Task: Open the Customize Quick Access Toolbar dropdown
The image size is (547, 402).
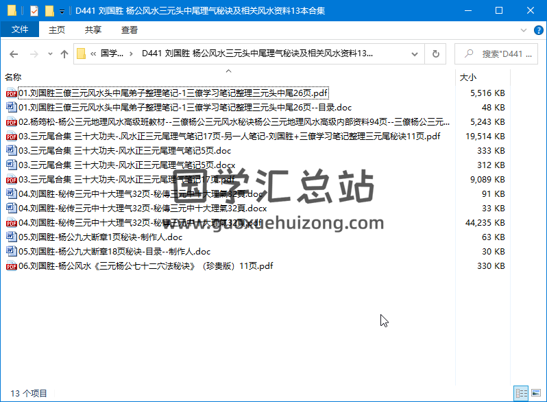Action: 62,11
